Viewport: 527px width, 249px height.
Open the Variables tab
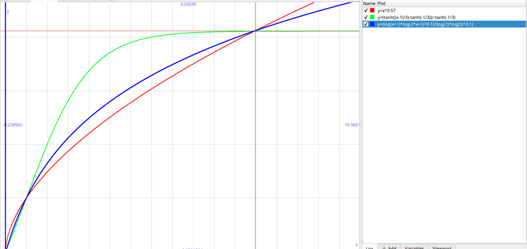coord(414,247)
